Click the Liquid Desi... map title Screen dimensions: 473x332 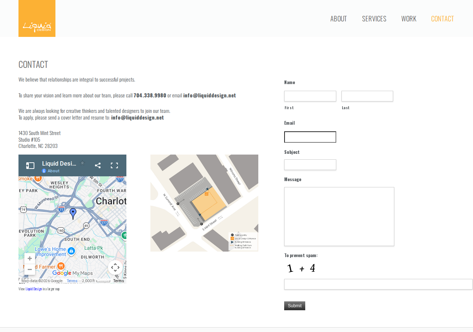pos(59,163)
